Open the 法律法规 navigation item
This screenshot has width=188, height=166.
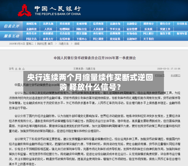point(48,24)
